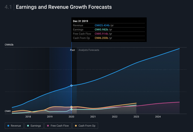
Task: Toggle the Revenue series in the legend
Action: point(14,125)
